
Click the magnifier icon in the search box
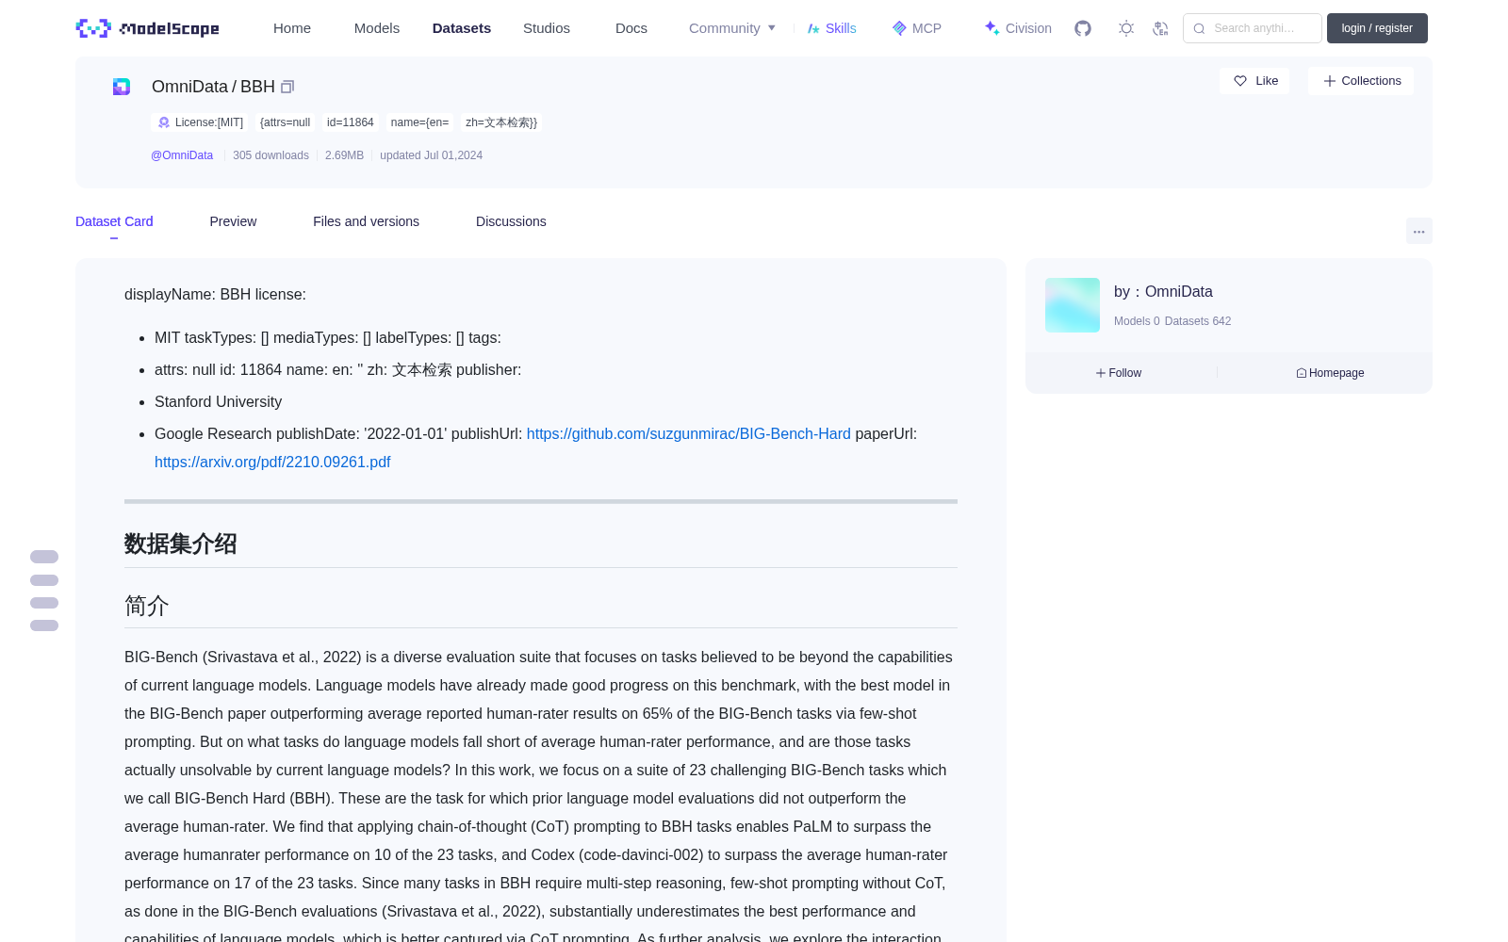(1199, 28)
